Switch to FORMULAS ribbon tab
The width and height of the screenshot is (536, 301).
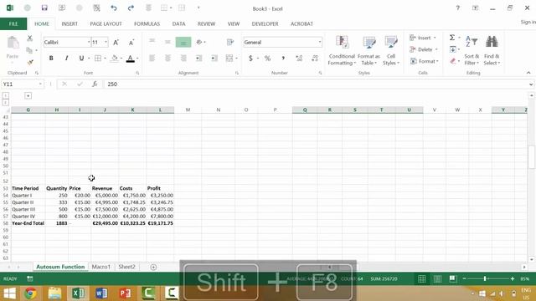tap(147, 24)
